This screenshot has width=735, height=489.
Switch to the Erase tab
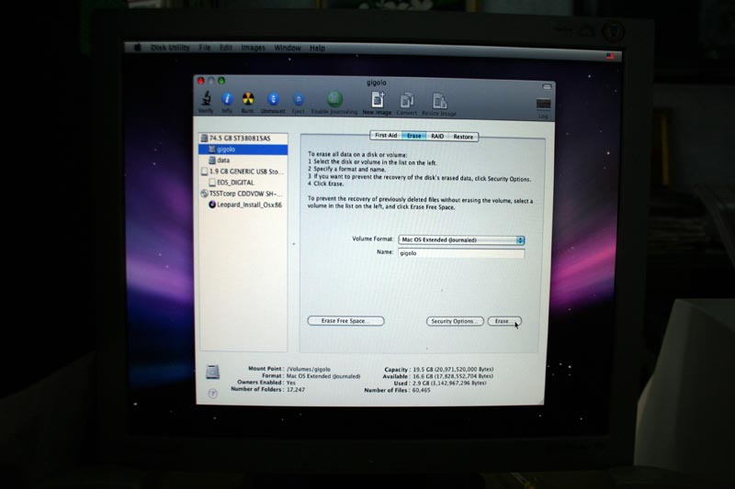coord(413,136)
